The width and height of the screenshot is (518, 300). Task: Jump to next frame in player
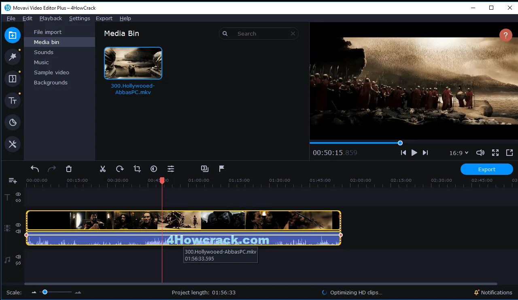pyautogui.click(x=425, y=153)
